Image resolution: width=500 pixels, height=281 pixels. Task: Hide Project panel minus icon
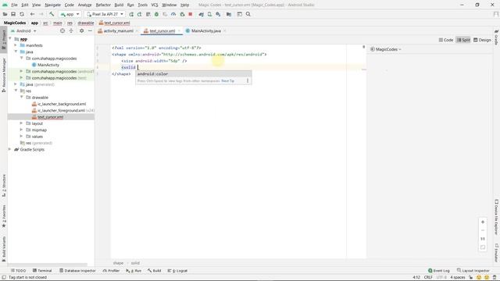90,31
